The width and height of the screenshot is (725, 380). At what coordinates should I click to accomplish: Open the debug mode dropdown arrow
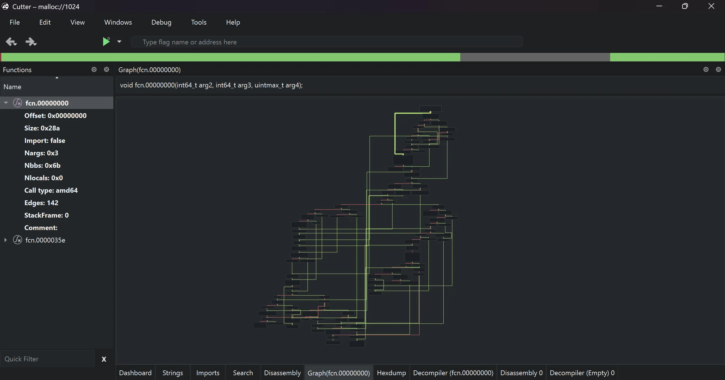[119, 42]
